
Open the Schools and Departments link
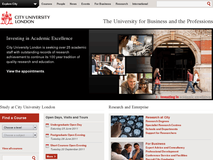pos(161,129)
